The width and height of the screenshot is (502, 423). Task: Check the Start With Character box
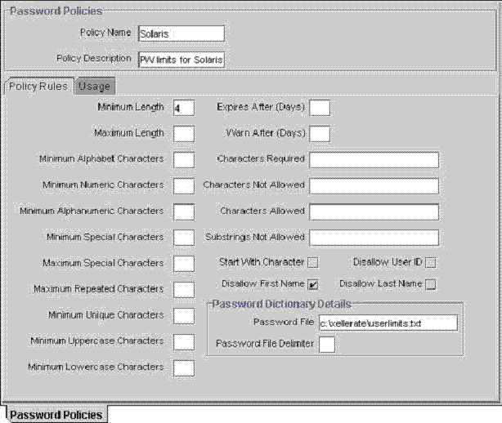coord(313,262)
